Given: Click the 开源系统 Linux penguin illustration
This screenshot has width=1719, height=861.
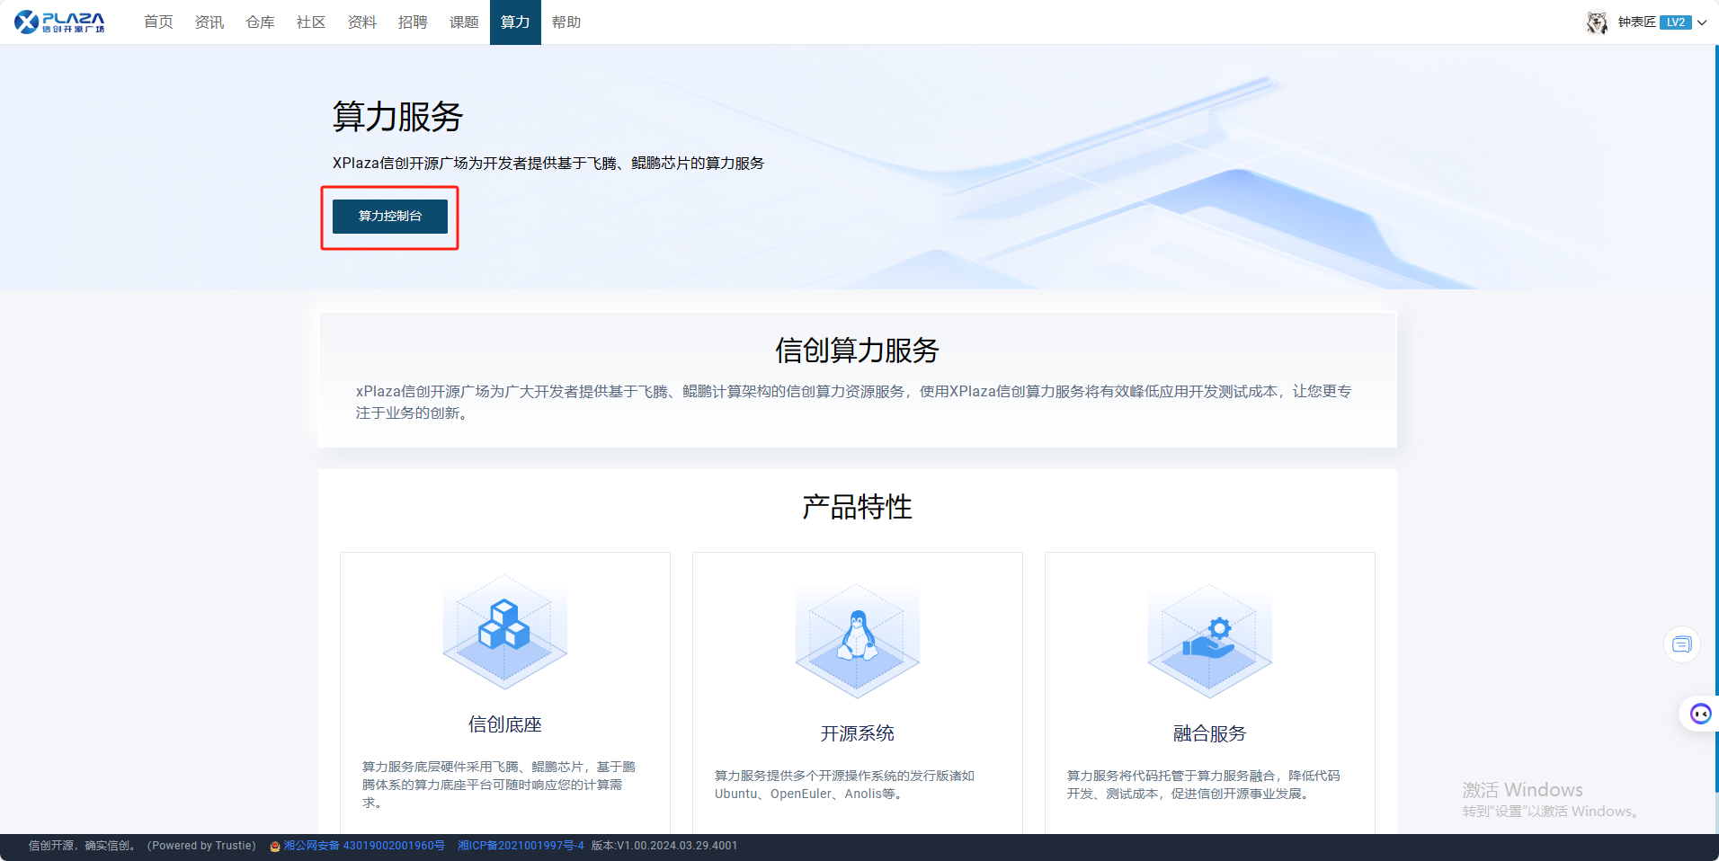Looking at the screenshot, I should pyautogui.click(x=857, y=638).
